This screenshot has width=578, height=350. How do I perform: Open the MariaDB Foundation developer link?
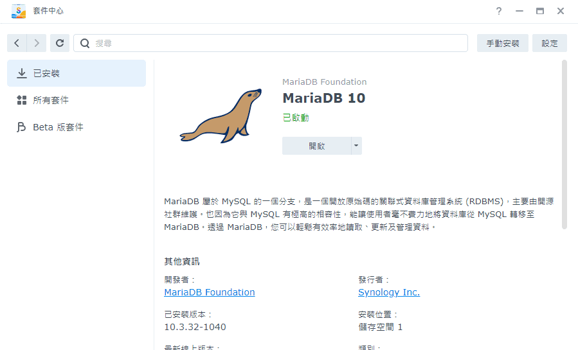pos(210,292)
